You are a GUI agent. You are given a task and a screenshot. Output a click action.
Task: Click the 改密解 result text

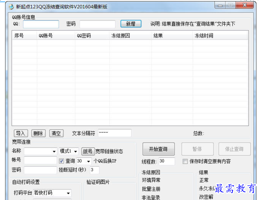(206, 197)
